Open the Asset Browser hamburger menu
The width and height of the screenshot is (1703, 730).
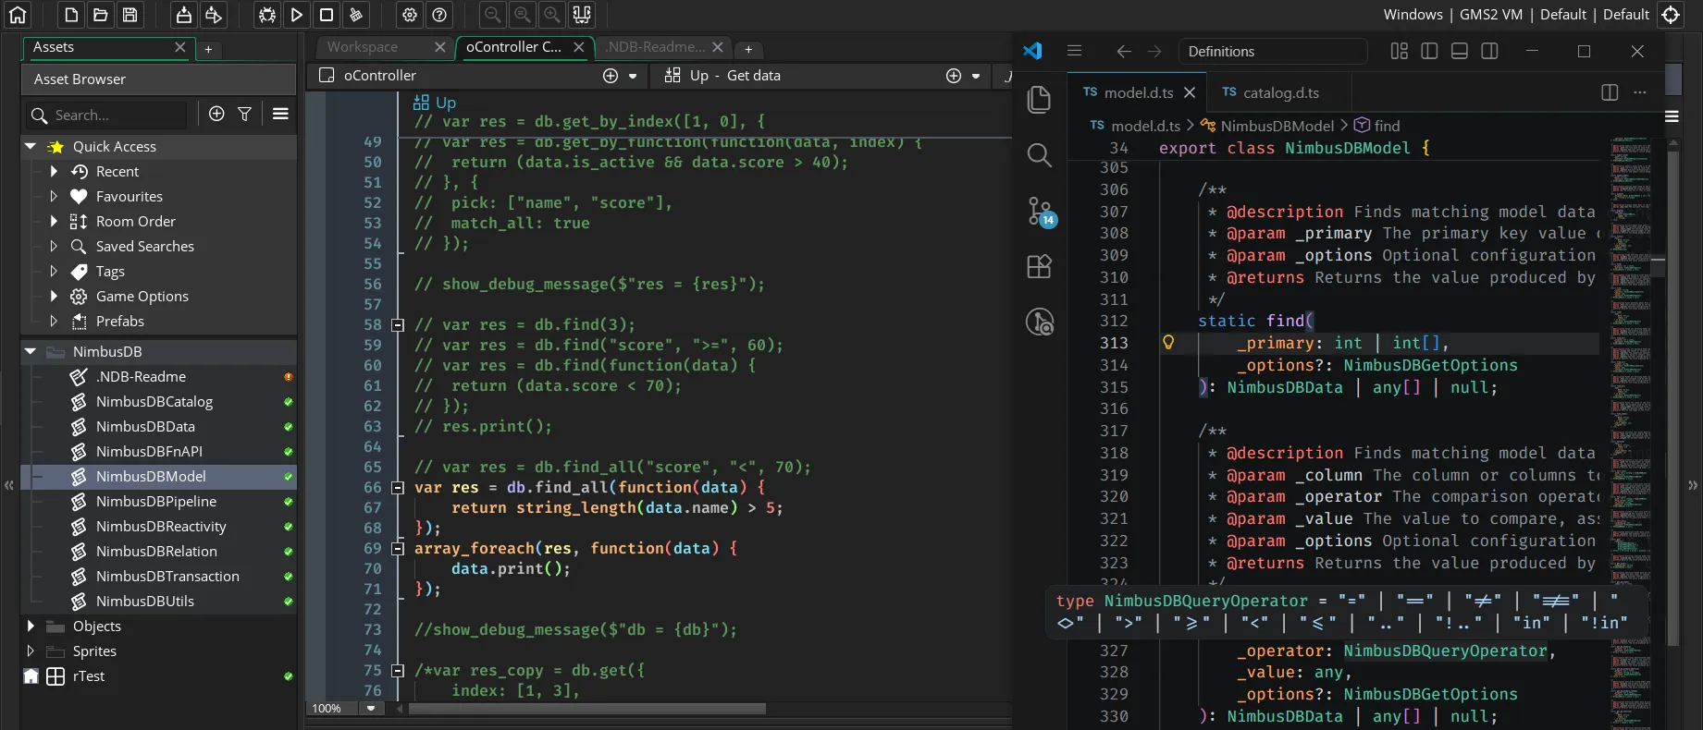click(x=280, y=114)
